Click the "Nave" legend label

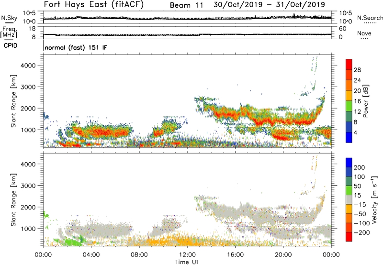click(364, 33)
